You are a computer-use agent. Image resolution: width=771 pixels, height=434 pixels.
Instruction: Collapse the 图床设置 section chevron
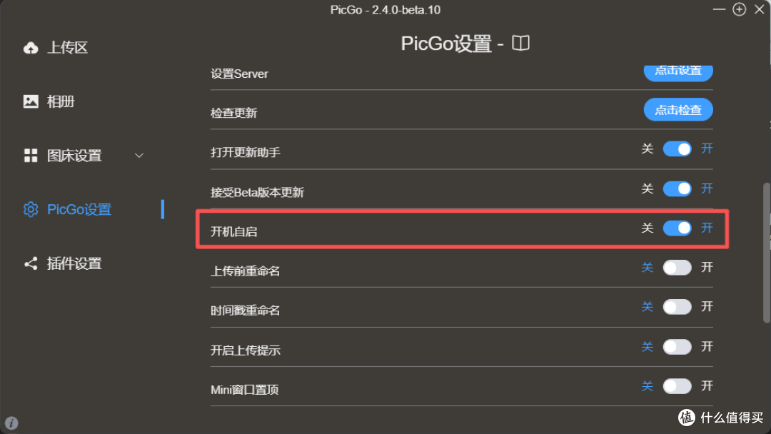point(139,155)
